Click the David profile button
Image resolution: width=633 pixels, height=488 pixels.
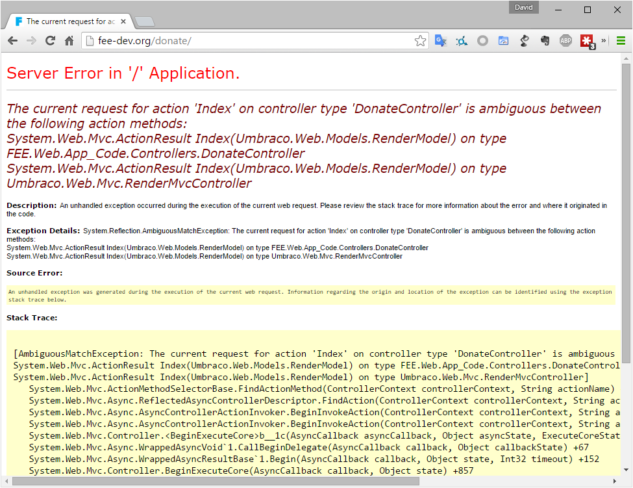(x=523, y=7)
